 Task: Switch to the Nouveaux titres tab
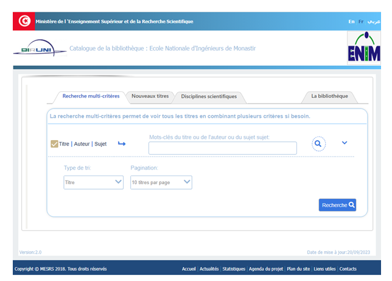coord(150,96)
